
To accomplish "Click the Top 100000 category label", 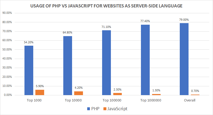I will coord(112,100).
